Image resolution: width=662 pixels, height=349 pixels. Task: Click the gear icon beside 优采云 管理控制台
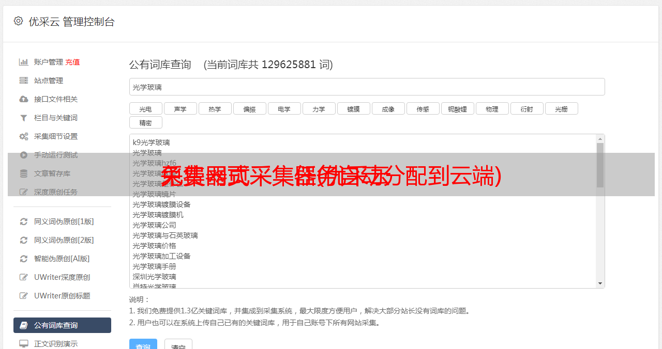[19, 21]
